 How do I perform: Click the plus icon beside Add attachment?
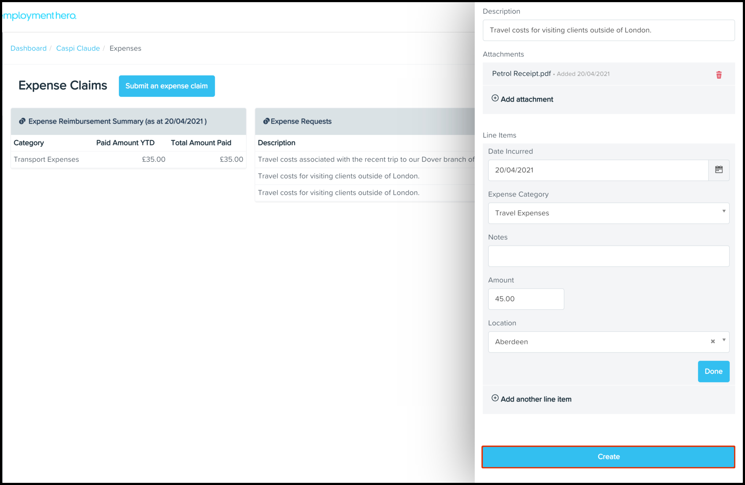click(x=495, y=98)
